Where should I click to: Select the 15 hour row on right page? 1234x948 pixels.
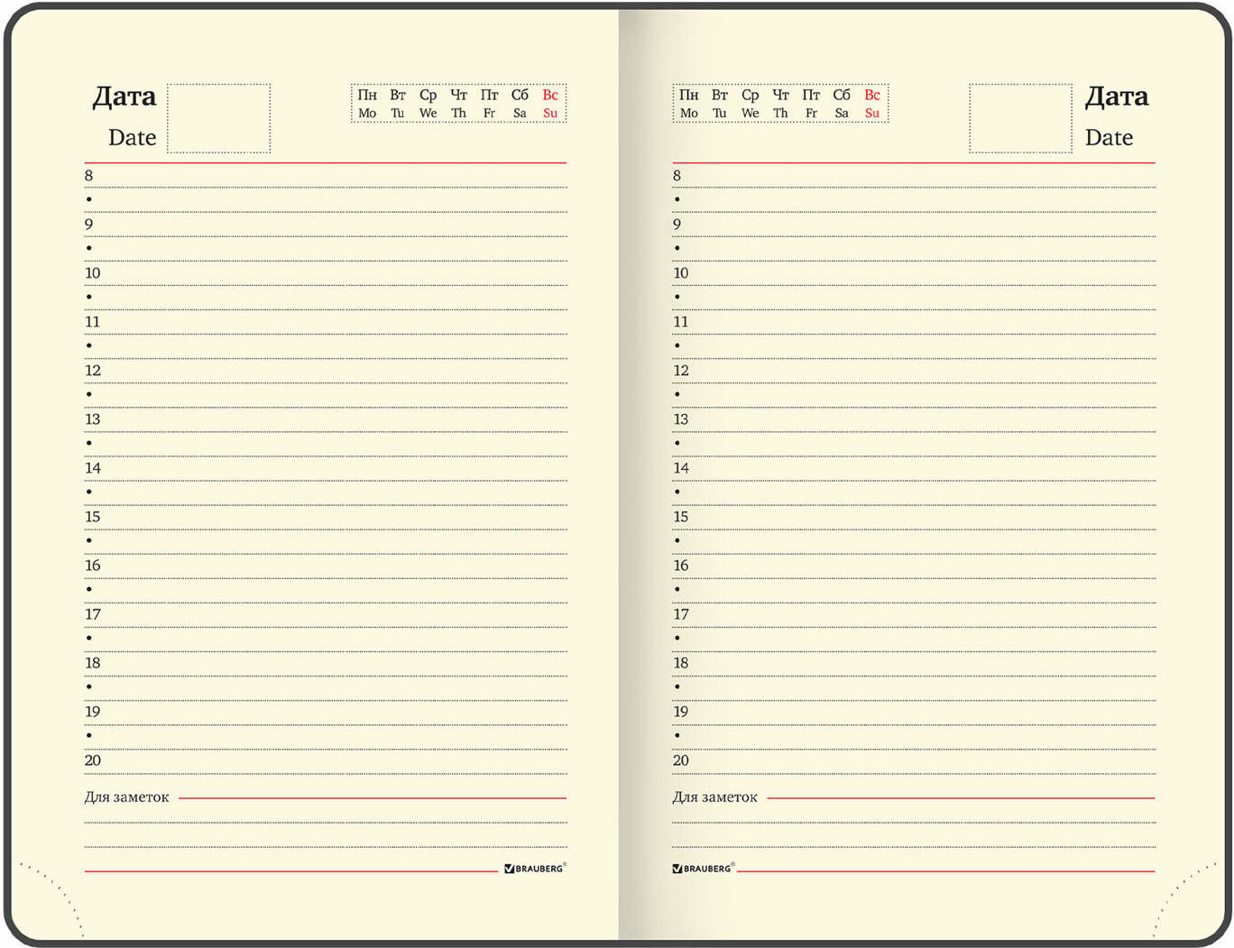point(913,518)
